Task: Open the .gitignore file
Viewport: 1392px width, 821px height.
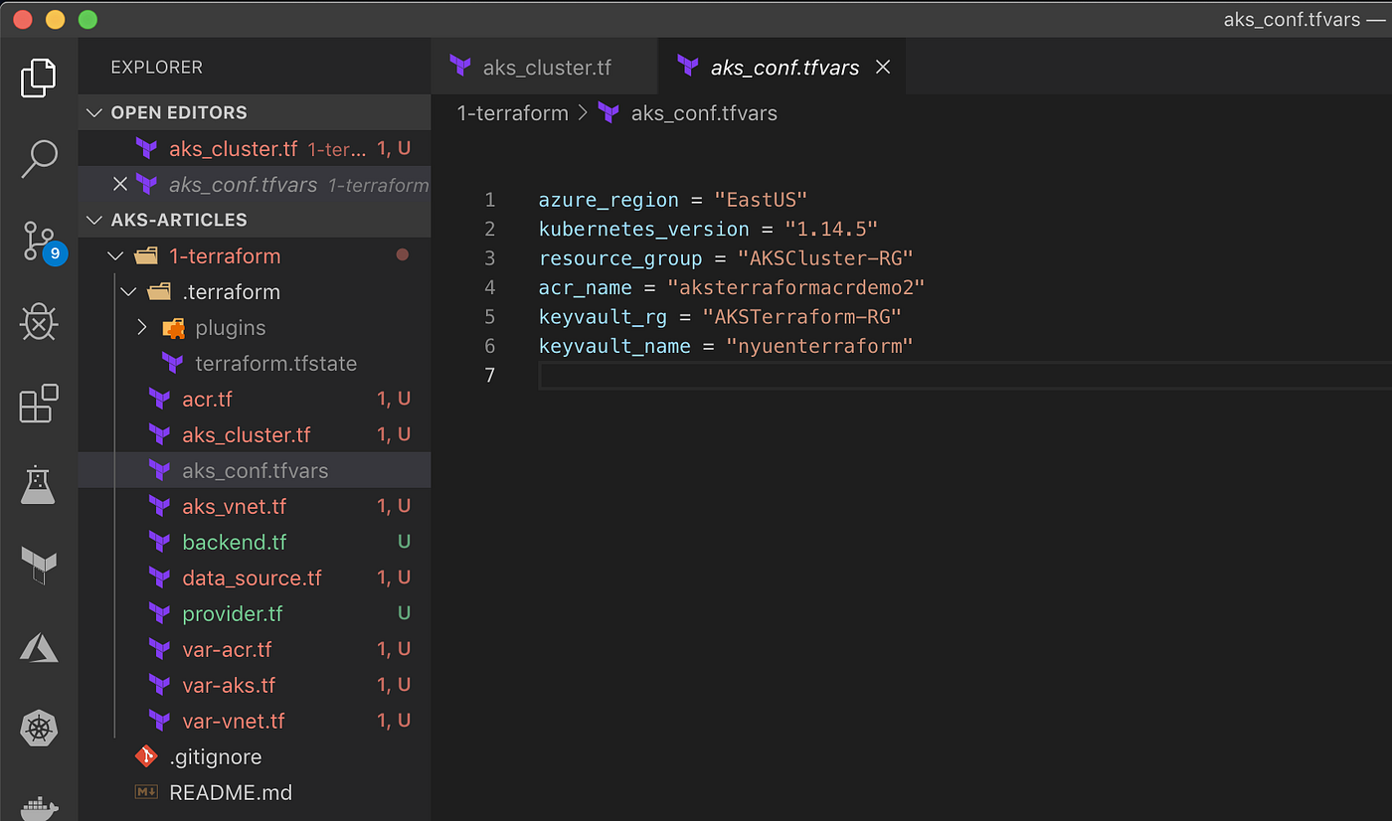Action: pos(255,756)
